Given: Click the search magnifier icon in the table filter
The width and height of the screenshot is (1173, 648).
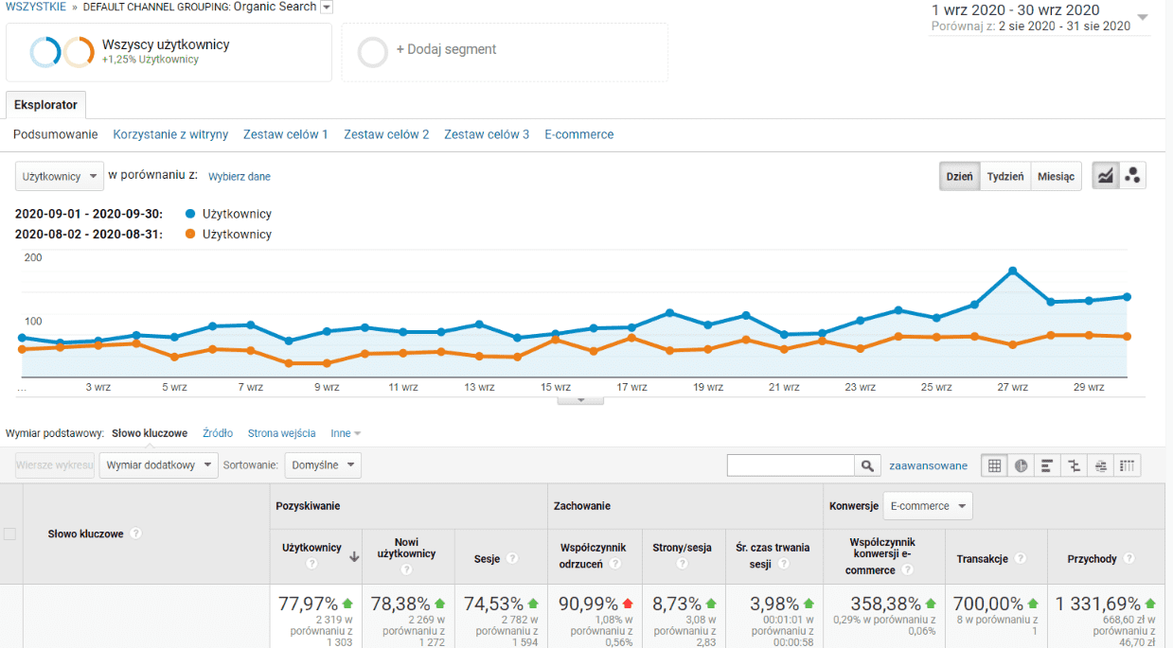Looking at the screenshot, I should 867,464.
